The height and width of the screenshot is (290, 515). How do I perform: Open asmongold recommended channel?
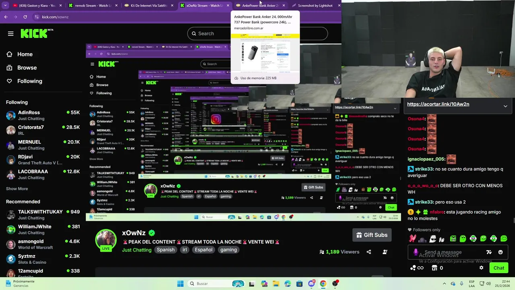(43, 244)
